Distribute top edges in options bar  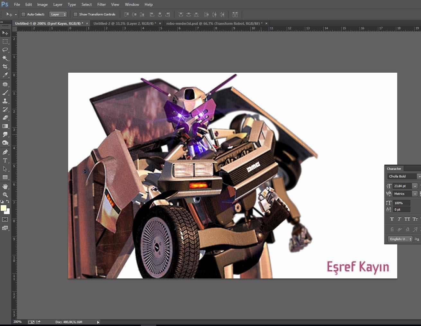tap(181, 14)
